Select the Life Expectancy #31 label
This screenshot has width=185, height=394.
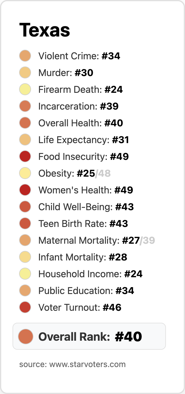pos(84,140)
